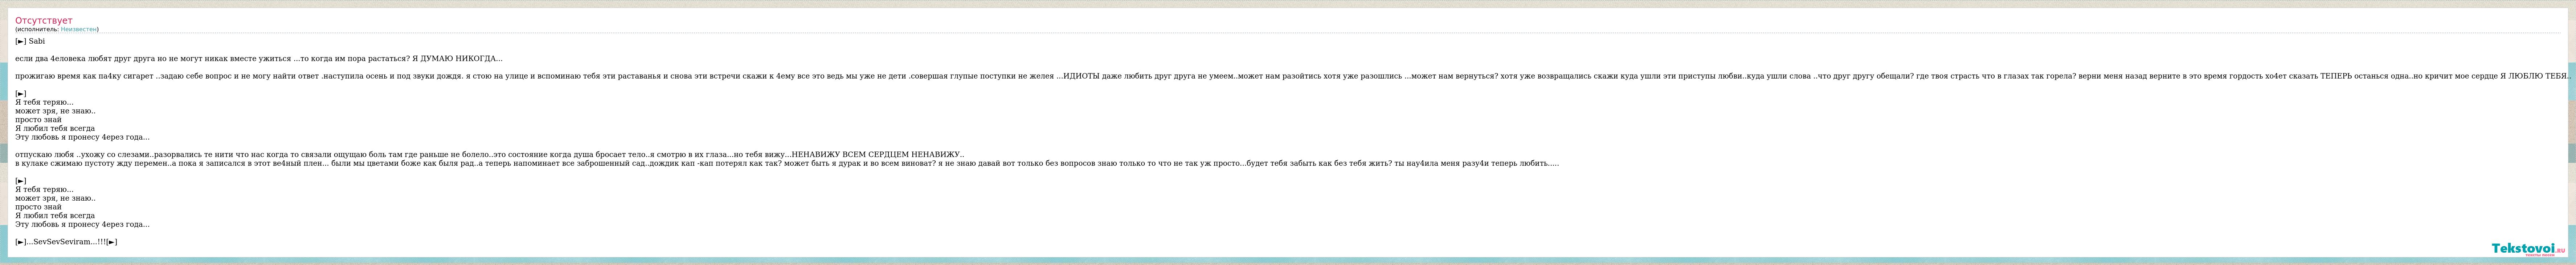2576x265 pixels.
Task: Click the line starting "отпускаю любя ..ухожу со слезами"
Action: point(490,155)
